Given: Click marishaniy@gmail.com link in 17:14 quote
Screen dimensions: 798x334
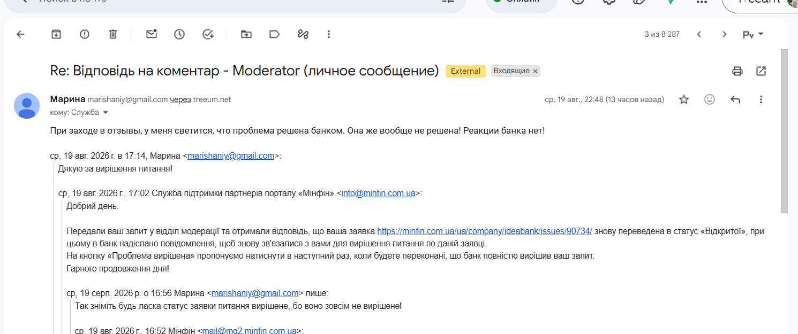Looking at the screenshot, I should (x=231, y=156).
